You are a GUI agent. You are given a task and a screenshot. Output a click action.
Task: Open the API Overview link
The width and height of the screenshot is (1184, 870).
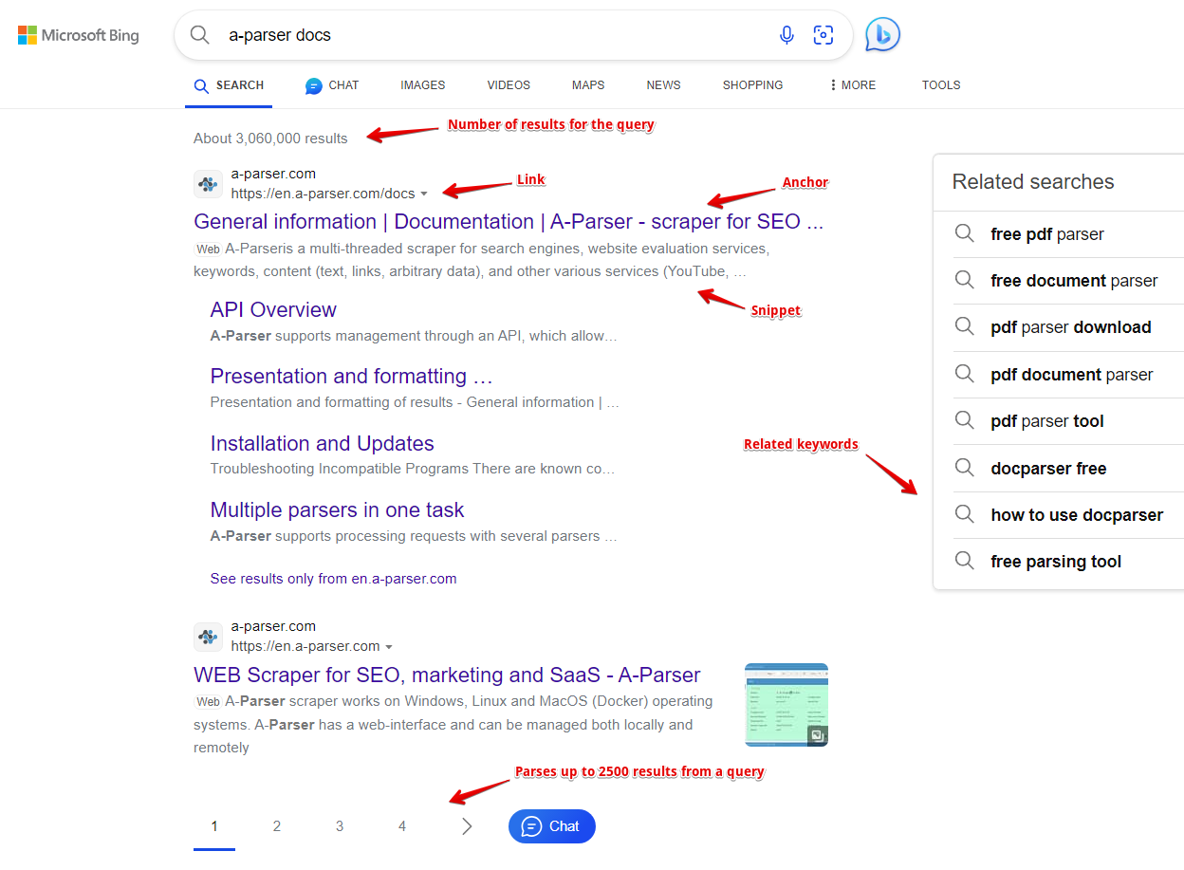click(x=273, y=310)
